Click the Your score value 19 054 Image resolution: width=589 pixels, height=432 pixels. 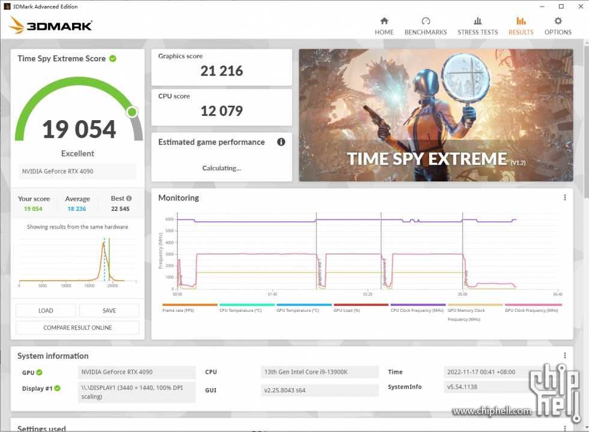coord(33,209)
